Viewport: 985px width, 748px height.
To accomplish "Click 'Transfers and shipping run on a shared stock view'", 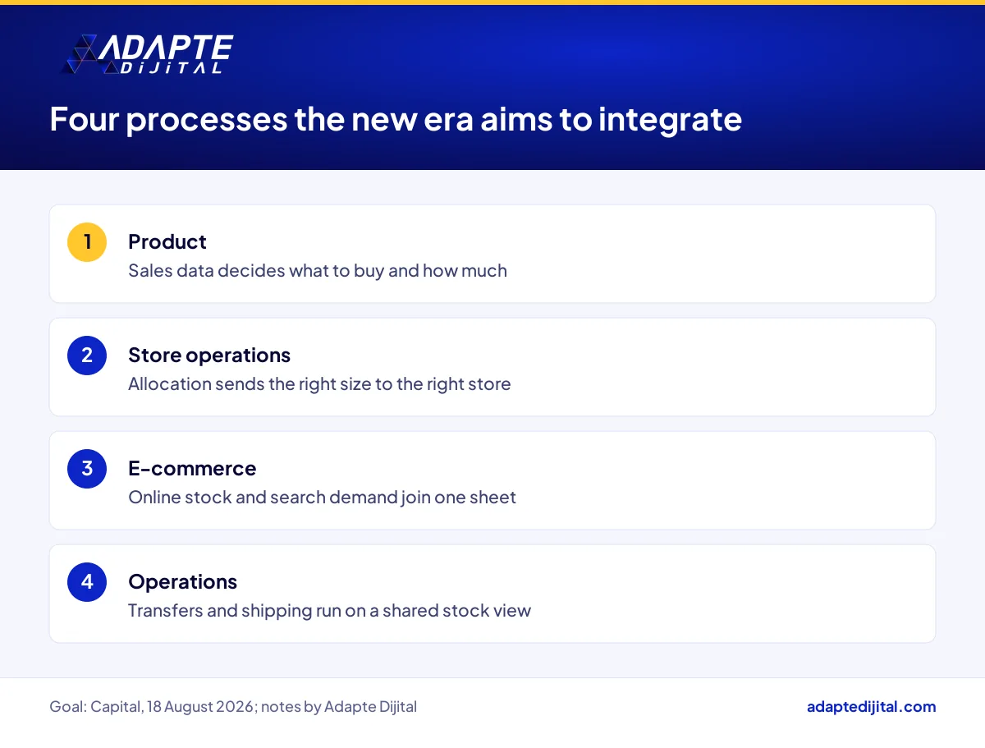I will point(329,610).
